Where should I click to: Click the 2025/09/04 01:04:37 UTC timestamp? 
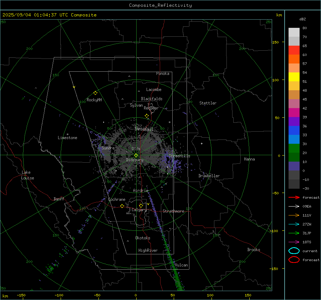49,15
